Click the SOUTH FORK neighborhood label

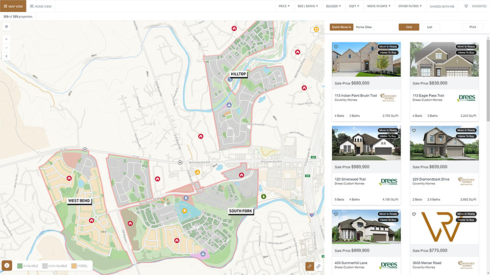coord(240,211)
